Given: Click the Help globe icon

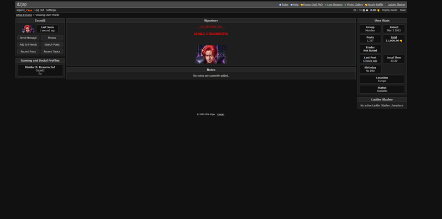Looking at the screenshot, I should point(292,5).
